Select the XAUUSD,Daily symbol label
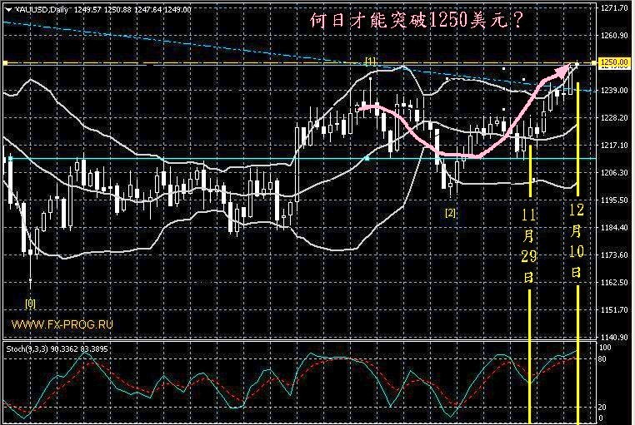This screenshot has width=635, height=425. point(42,10)
